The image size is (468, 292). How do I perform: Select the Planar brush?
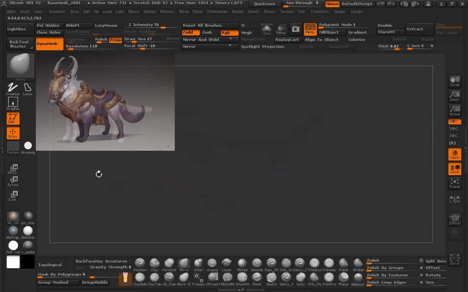point(344,279)
